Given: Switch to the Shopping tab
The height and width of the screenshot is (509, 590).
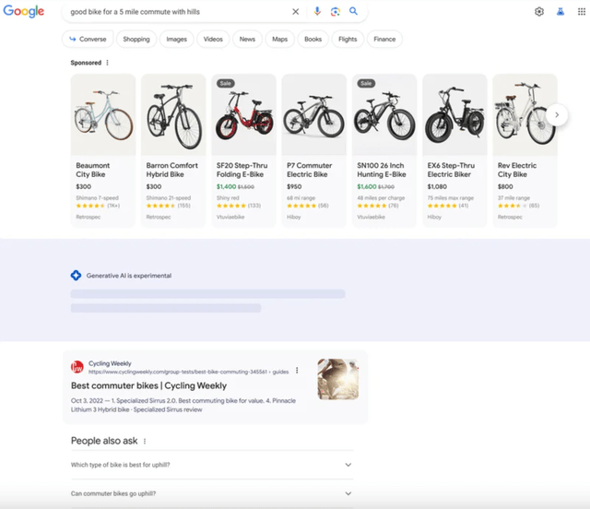Looking at the screenshot, I should point(136,39).
